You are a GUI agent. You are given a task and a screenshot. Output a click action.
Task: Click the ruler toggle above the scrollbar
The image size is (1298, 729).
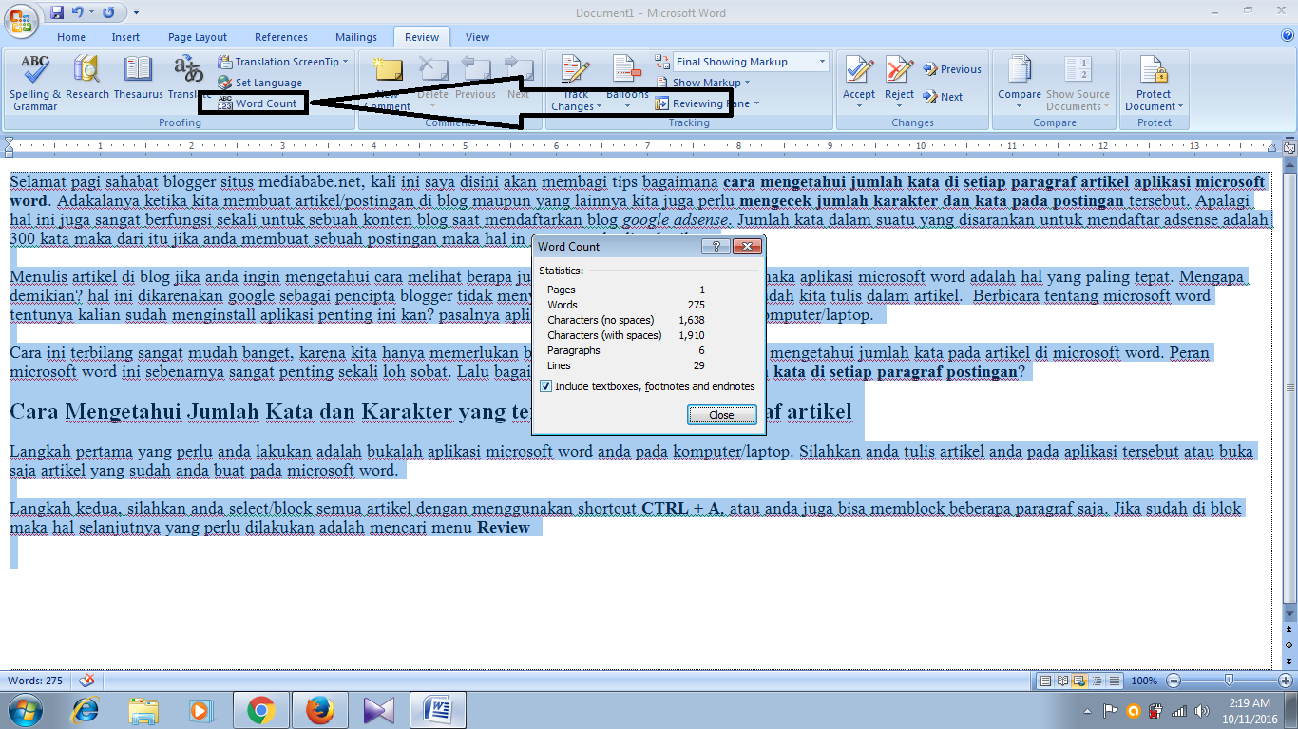pyautogui.click(x=1289, y=149)
